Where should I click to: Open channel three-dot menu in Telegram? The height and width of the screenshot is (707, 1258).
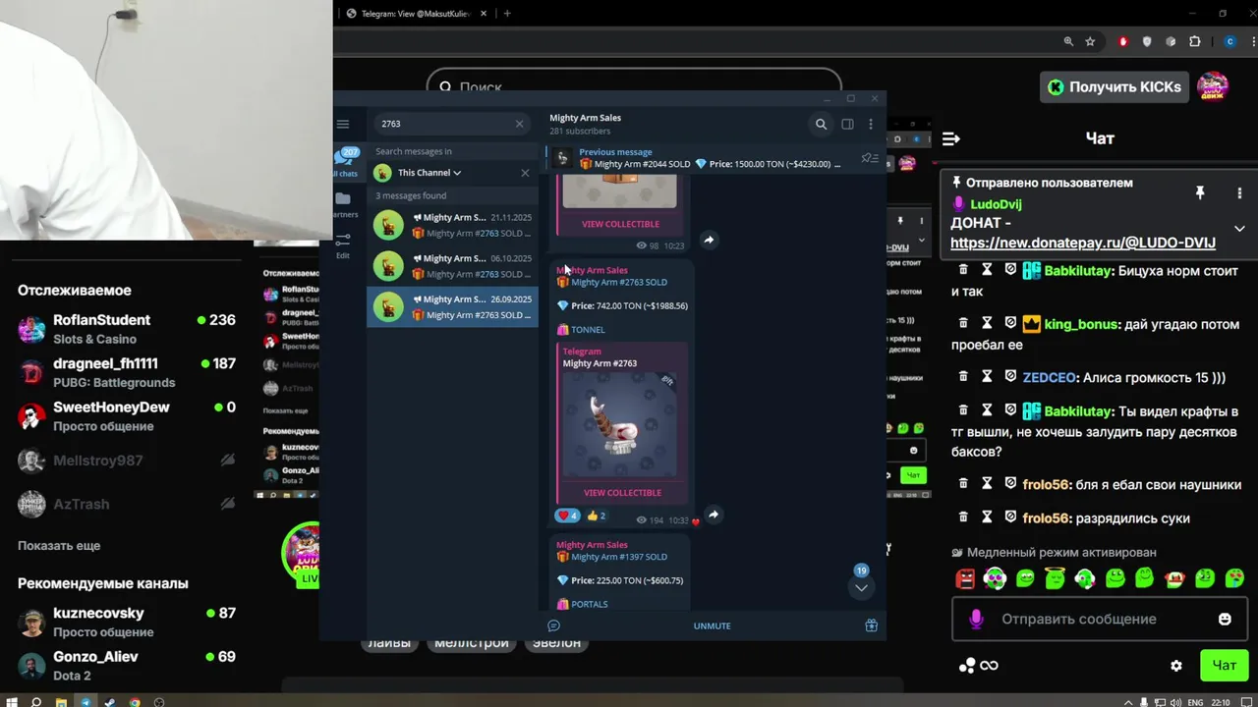870,124
